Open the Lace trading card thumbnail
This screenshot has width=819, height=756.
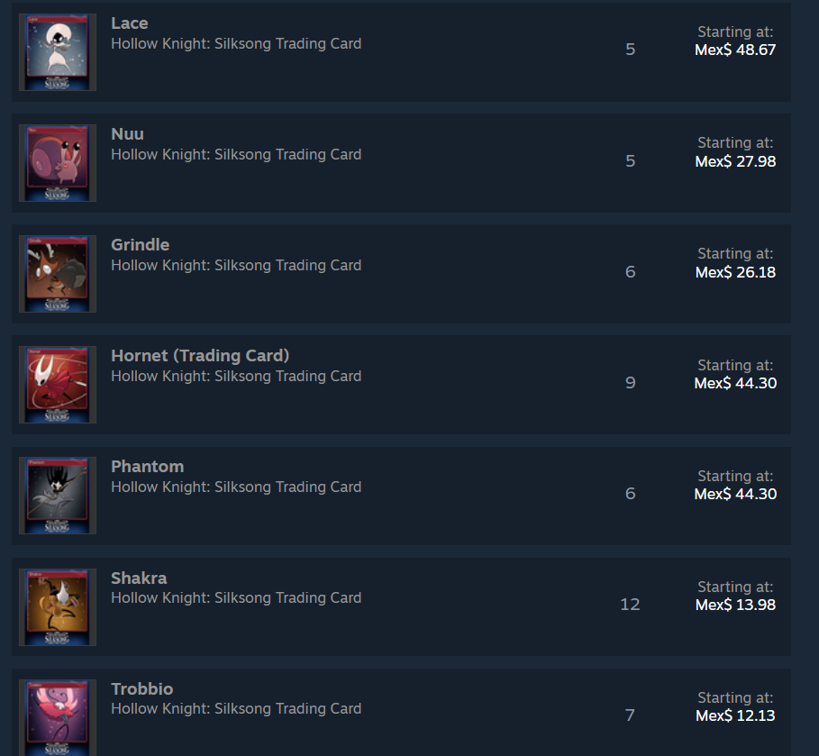[x=58, y=52]
